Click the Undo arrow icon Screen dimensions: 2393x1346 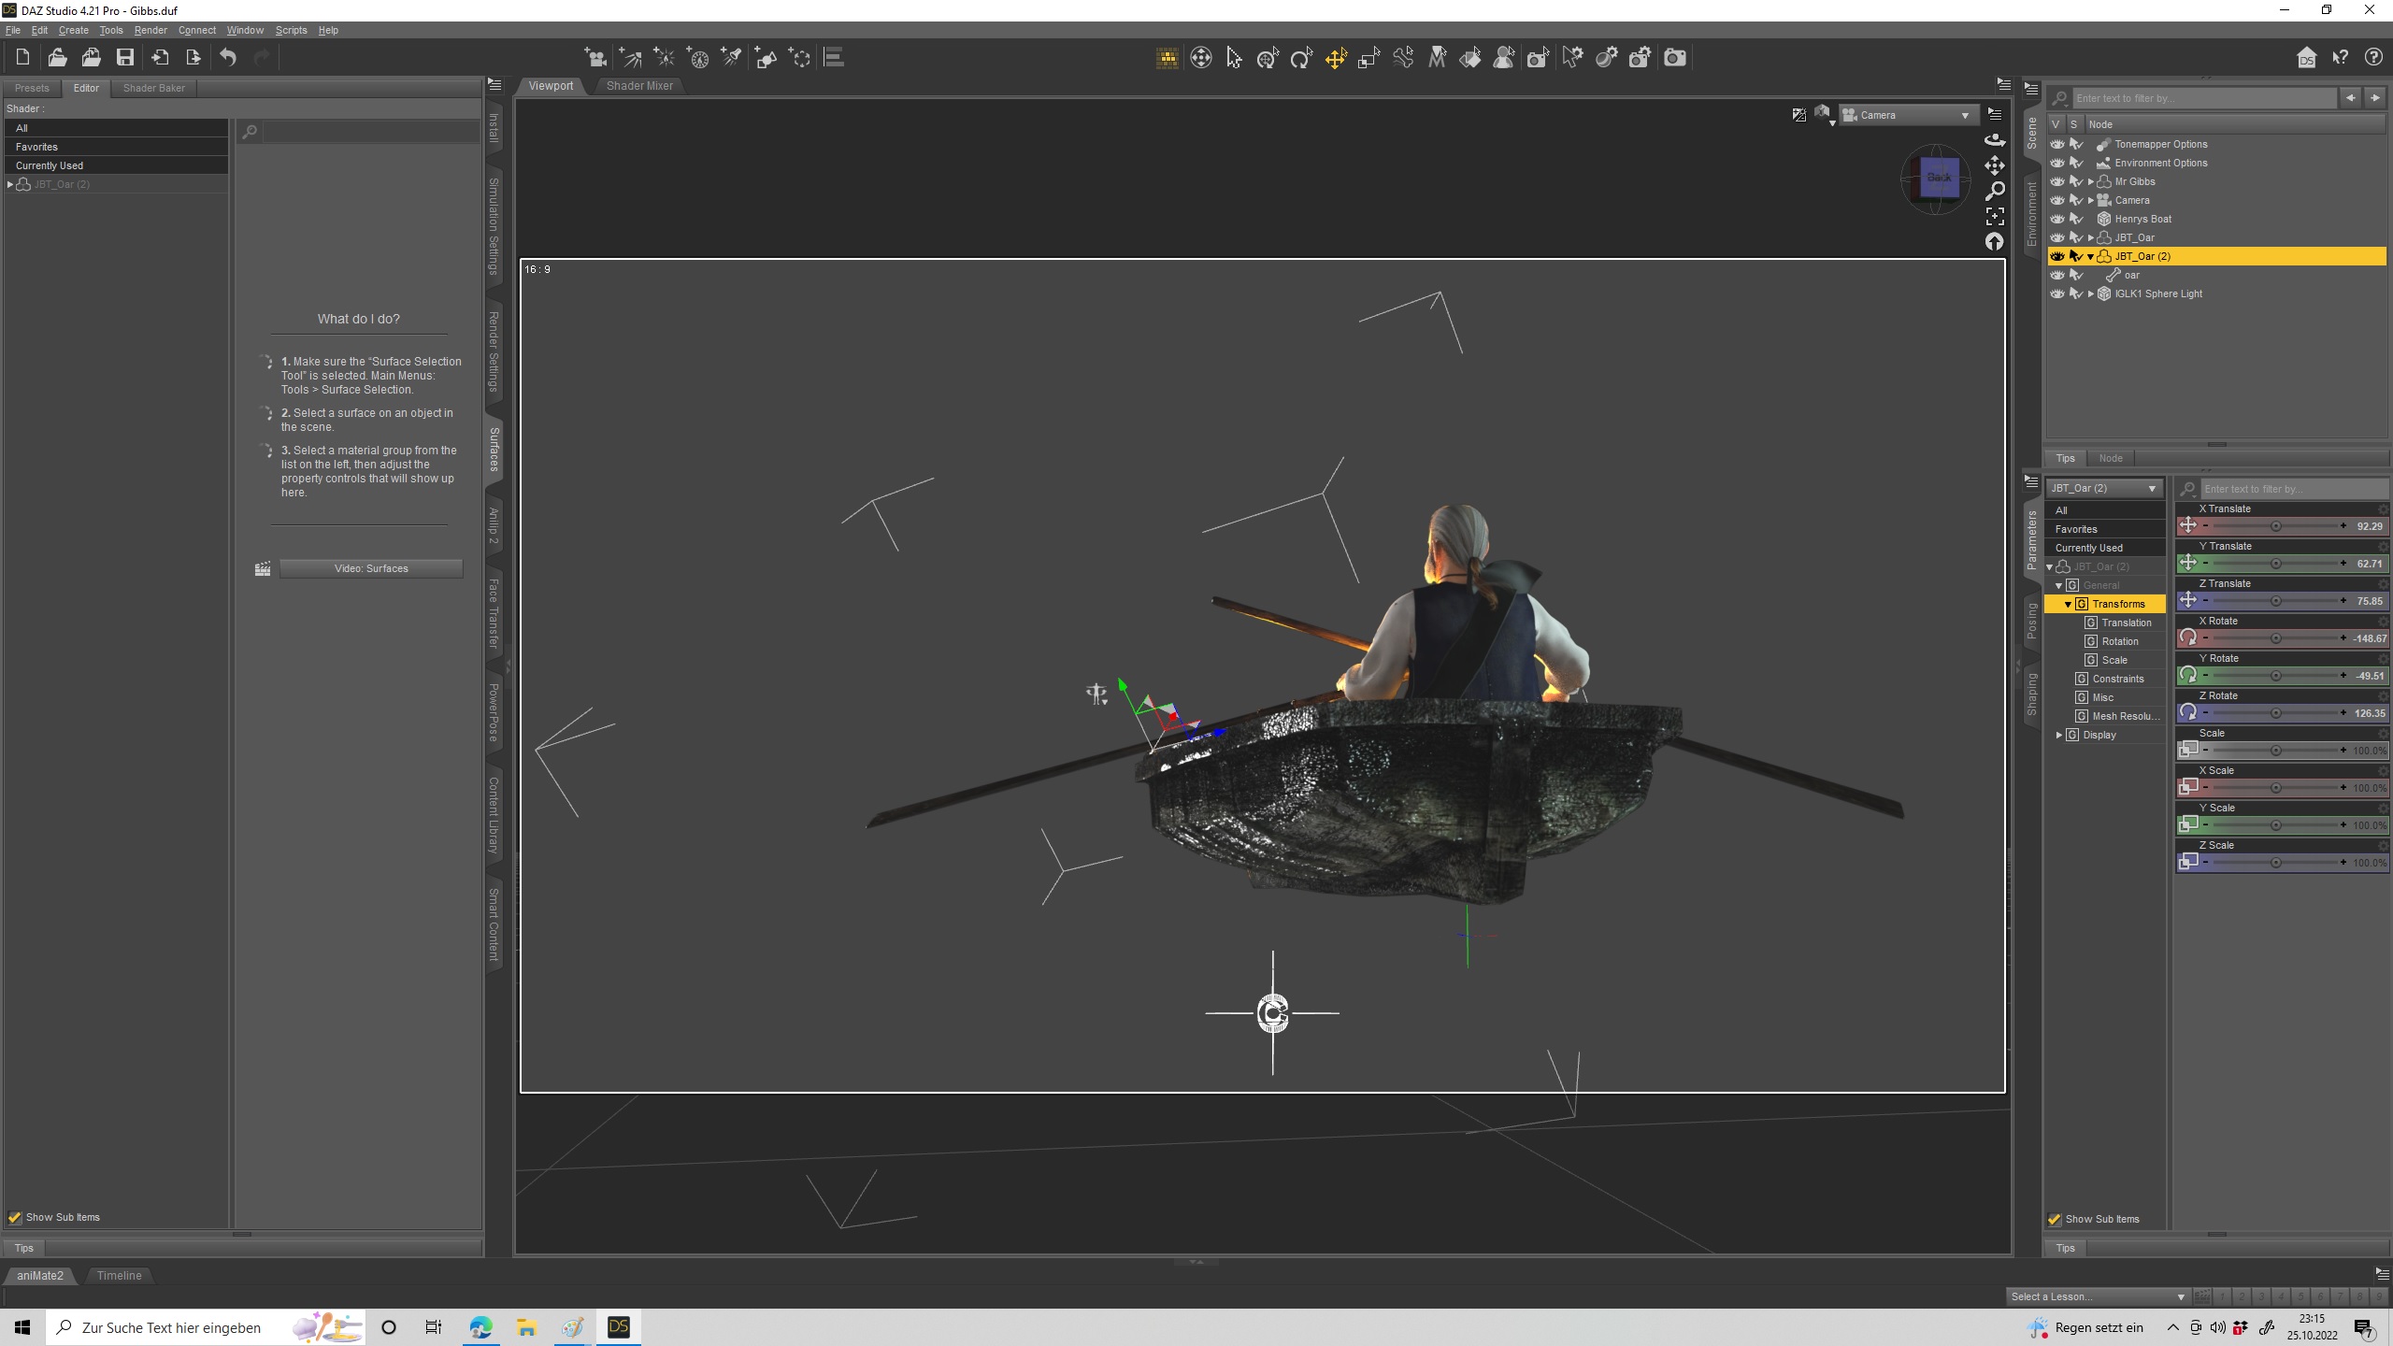click(x=228, y=58)
